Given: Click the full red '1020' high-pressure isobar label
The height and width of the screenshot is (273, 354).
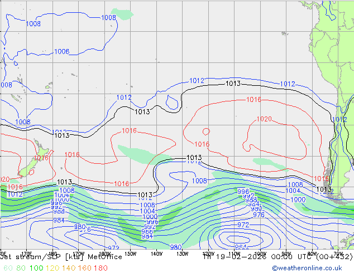Looking at the screenshot, I should click(264, 119).
